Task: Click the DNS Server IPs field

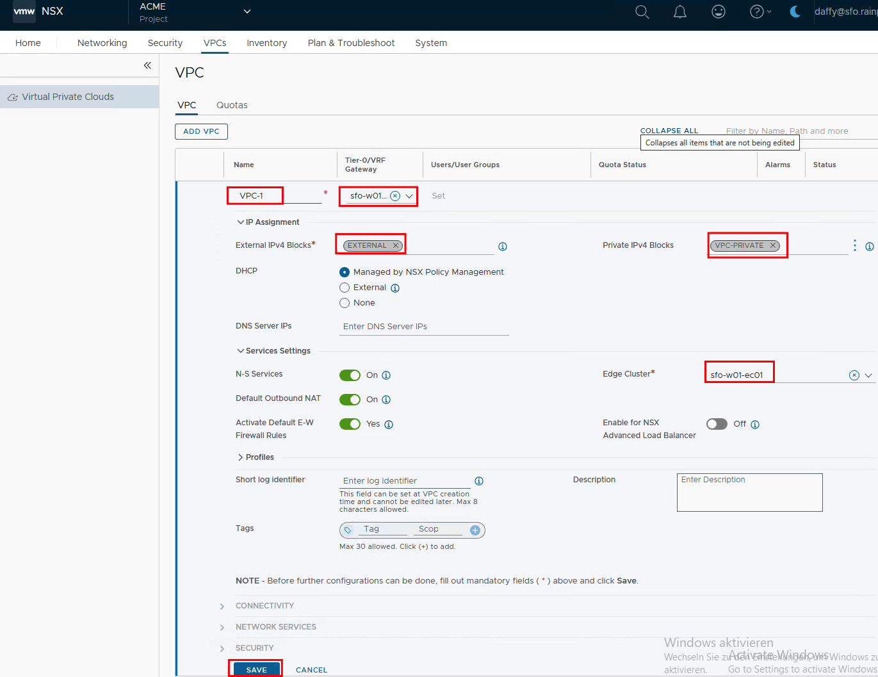Action: [423, 327]
